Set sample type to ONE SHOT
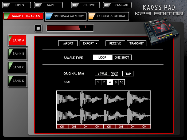This screenshot has height=140, width=187. tap(122, 57)
